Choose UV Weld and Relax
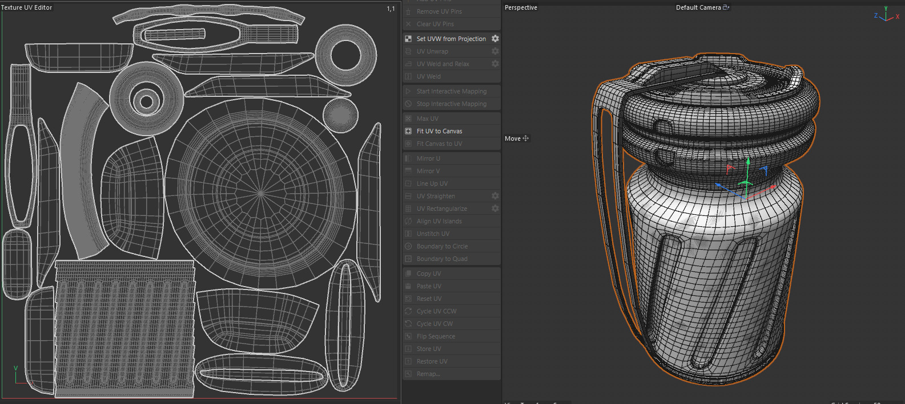 447,64
